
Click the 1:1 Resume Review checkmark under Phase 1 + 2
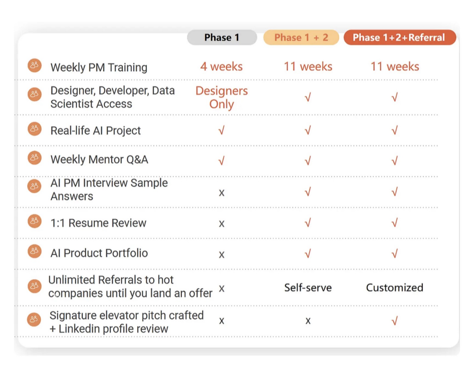pyautogui.click(x=308, y=223)
